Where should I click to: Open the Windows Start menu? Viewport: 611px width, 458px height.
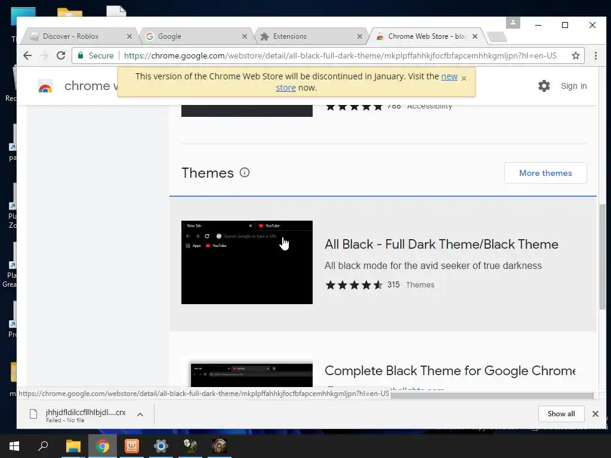(x=14, y=446)
